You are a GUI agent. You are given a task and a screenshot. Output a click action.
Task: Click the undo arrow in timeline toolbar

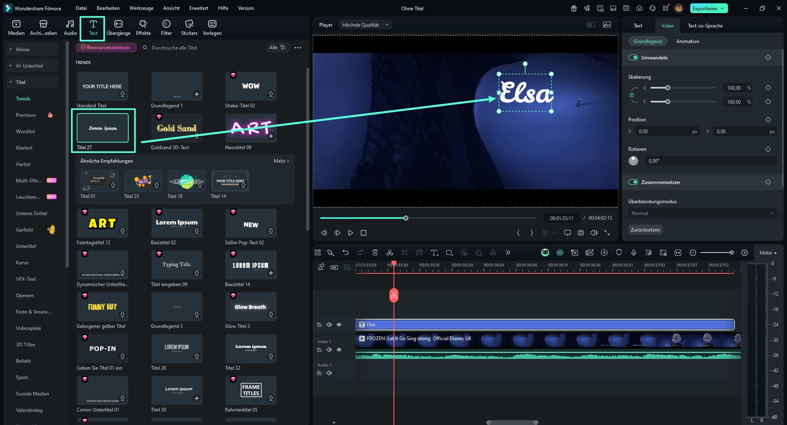[x=346, y=252]
